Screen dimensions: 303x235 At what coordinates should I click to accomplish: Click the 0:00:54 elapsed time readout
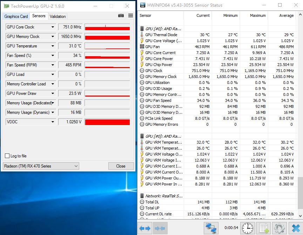point(231,228)
